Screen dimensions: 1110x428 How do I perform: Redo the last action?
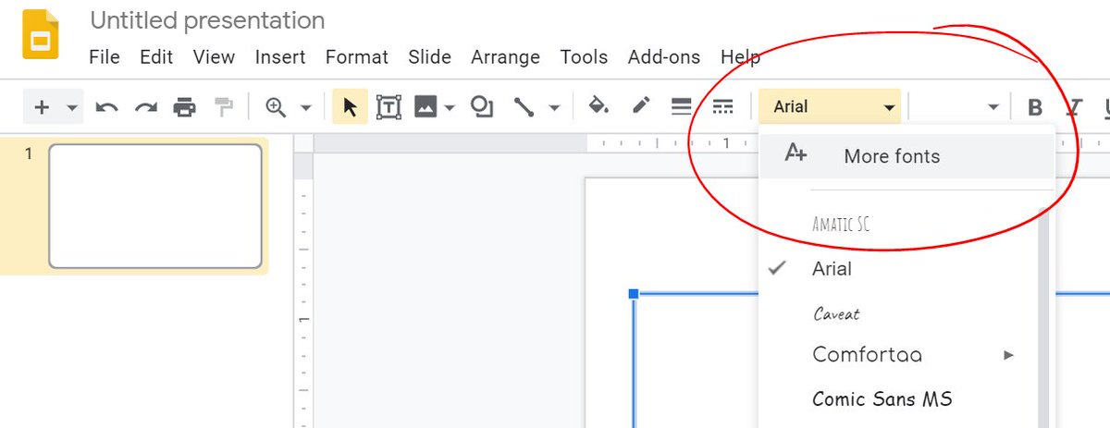click(146, 107)
